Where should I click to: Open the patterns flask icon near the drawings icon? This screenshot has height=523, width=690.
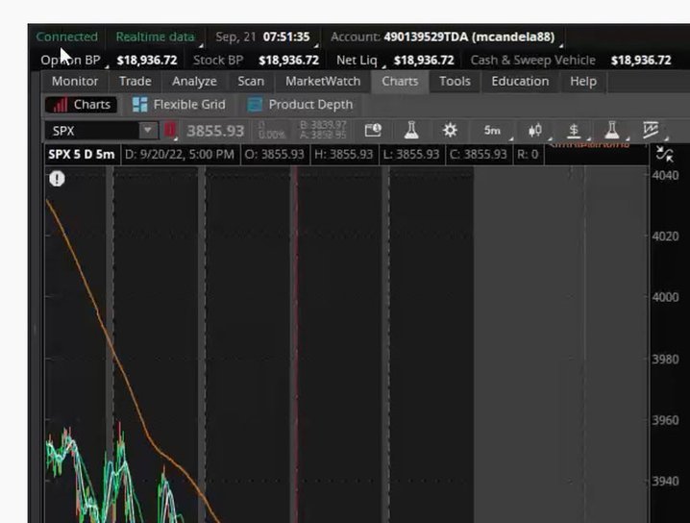pyautogui.click(x=612, y=131)
